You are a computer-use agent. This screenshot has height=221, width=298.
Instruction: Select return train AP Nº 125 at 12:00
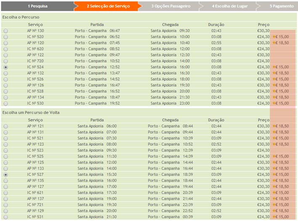5,162
